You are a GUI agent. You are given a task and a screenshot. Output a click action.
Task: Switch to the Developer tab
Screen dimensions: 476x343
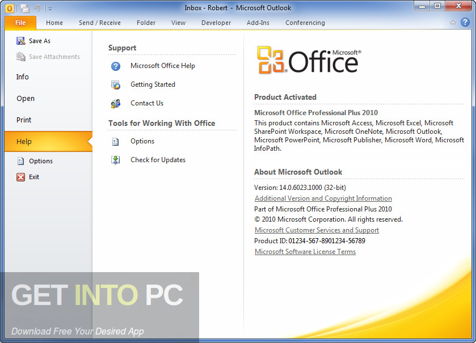tap(216, 23)
